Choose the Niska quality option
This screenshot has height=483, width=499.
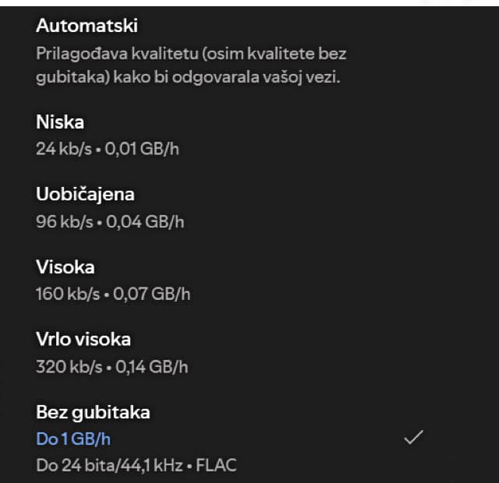click(x=60, y=122)
